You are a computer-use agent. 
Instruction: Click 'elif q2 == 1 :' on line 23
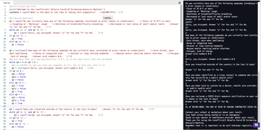pyautogui.click(x=17, y=83)
